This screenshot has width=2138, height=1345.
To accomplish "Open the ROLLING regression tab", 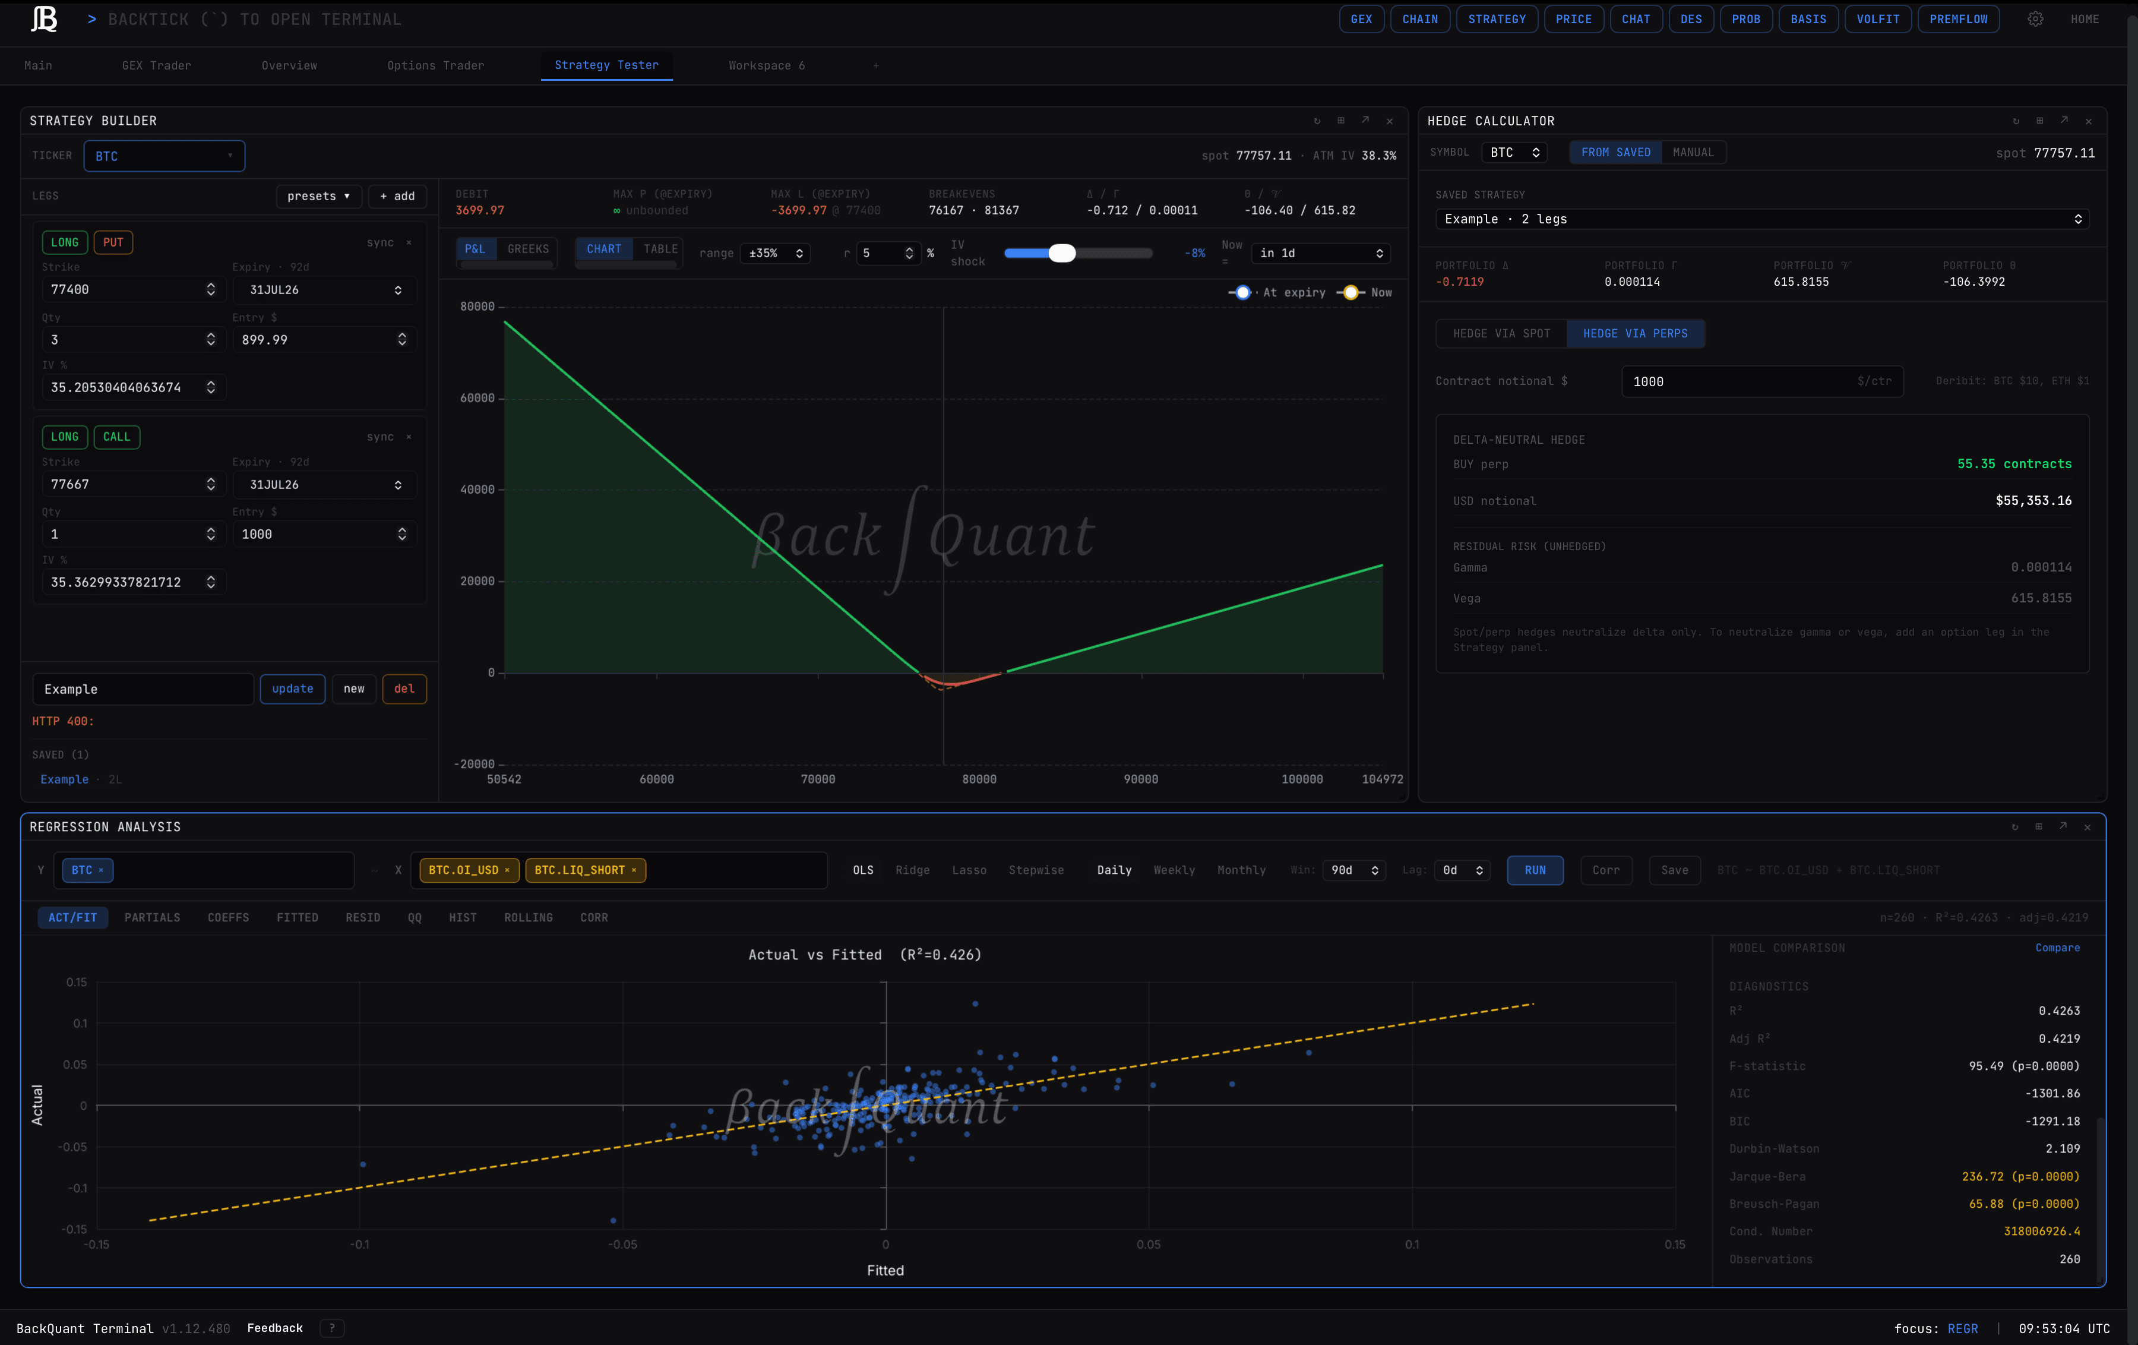I will [529, 918].
